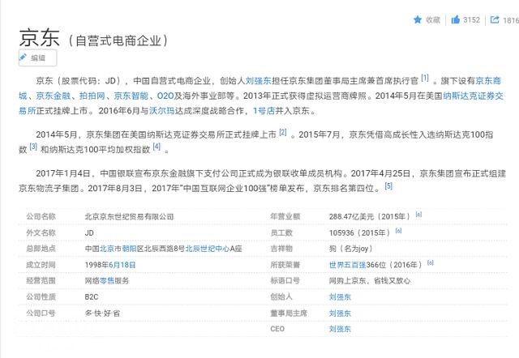Click citation reference [3]
The height and width of the screenshot is (358, 519).
[33, 147]
